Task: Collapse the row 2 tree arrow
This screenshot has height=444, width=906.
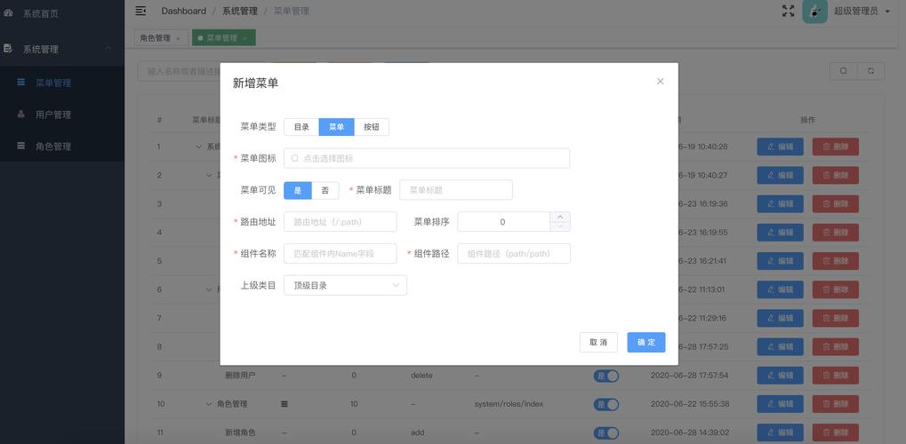Action: 209,175
